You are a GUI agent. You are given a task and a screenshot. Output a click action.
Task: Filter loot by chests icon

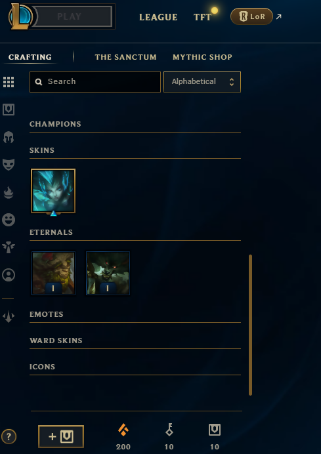(x=9, y=110)
